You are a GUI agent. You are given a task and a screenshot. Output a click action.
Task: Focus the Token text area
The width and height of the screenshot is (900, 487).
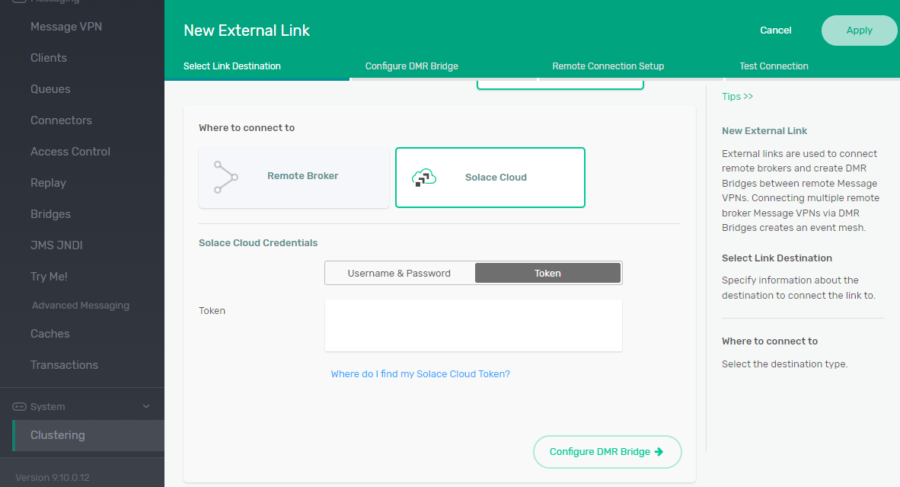click(x=474, y=325)
